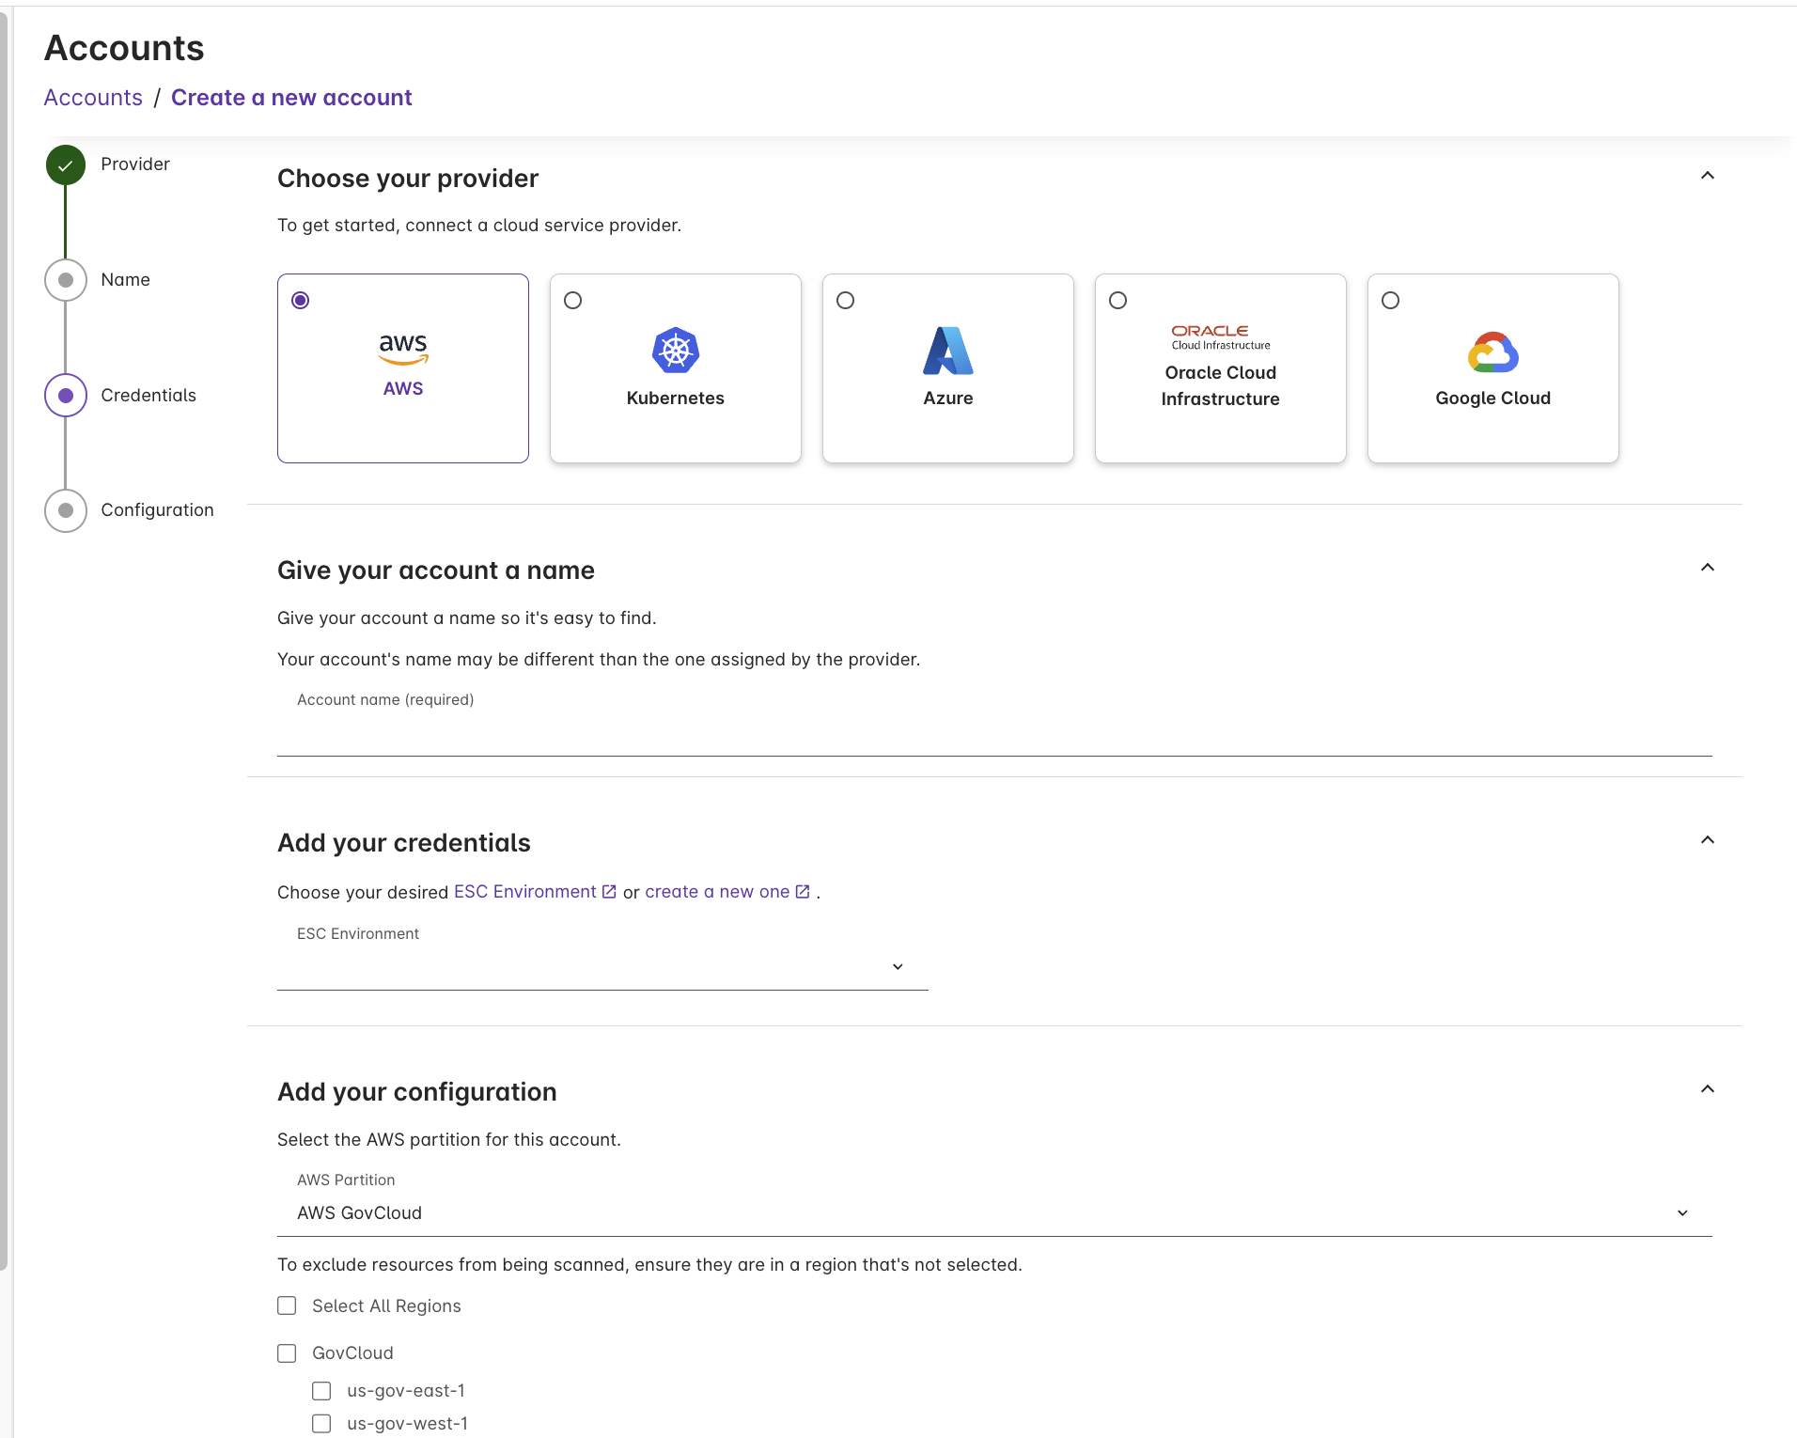The width and height of the screenshot is (1797, 1438).
Task: Check the GovCloud region group checkbox
Action: (x=287, y=1352)
